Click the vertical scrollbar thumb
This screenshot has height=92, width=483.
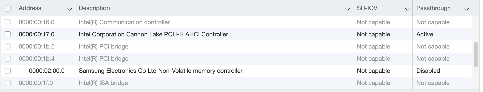(x=476, y=55)
